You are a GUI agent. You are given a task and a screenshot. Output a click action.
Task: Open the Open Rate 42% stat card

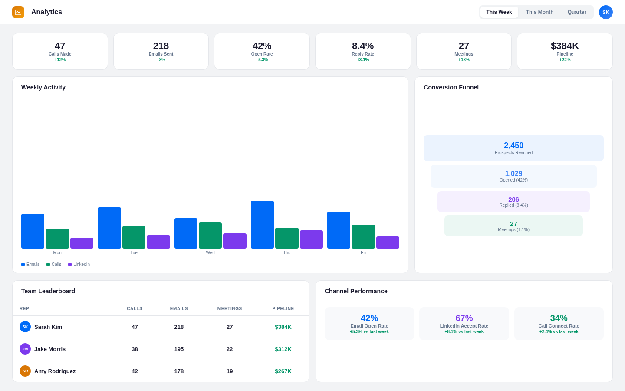click(x=262, y=51)
